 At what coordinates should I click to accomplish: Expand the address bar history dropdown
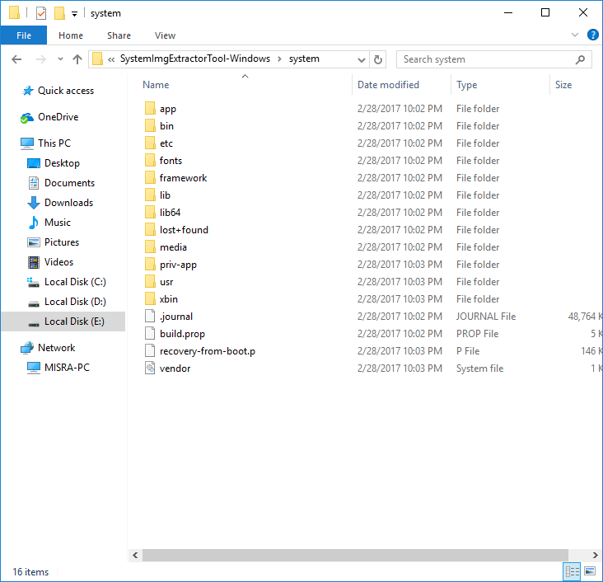coord(362,59)
